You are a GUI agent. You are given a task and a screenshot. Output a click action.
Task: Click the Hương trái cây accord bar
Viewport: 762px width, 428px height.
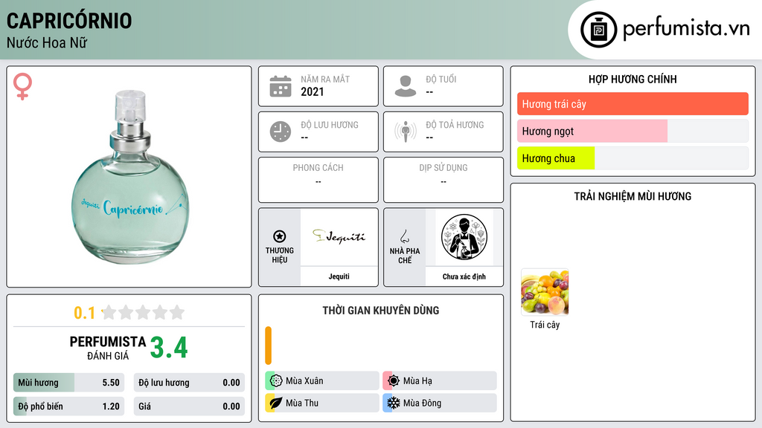click(633, 104)
